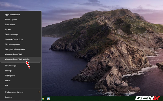Launch File Explorer

click(21, 76)
